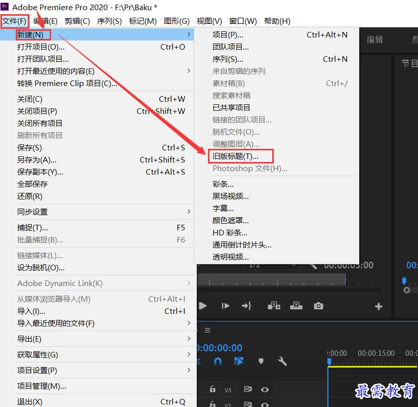This screenshot has height=407, width=418.
Task: Open the 序列(S) menu
Action: coord(109,21)
